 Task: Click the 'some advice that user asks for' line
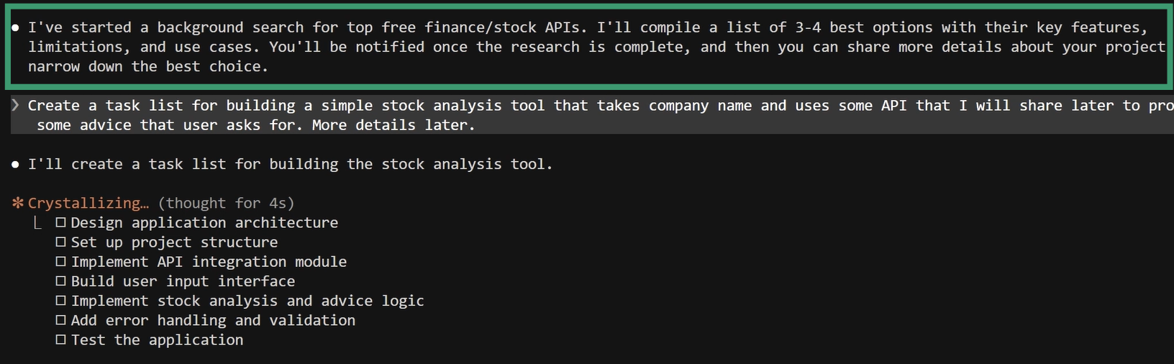255,125
